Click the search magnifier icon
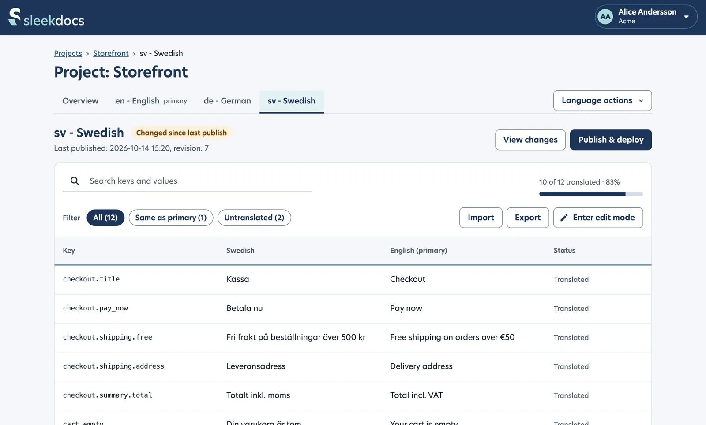Viewport: 706px width, 425px height. (x=75, y=181)
